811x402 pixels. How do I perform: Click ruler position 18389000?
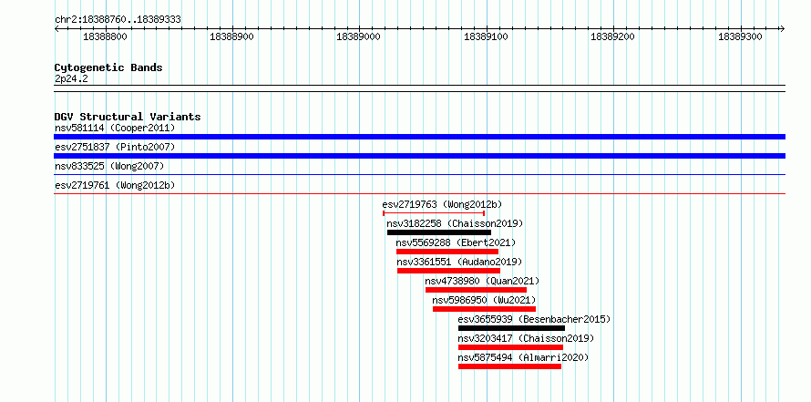click(x=358, y=37)
